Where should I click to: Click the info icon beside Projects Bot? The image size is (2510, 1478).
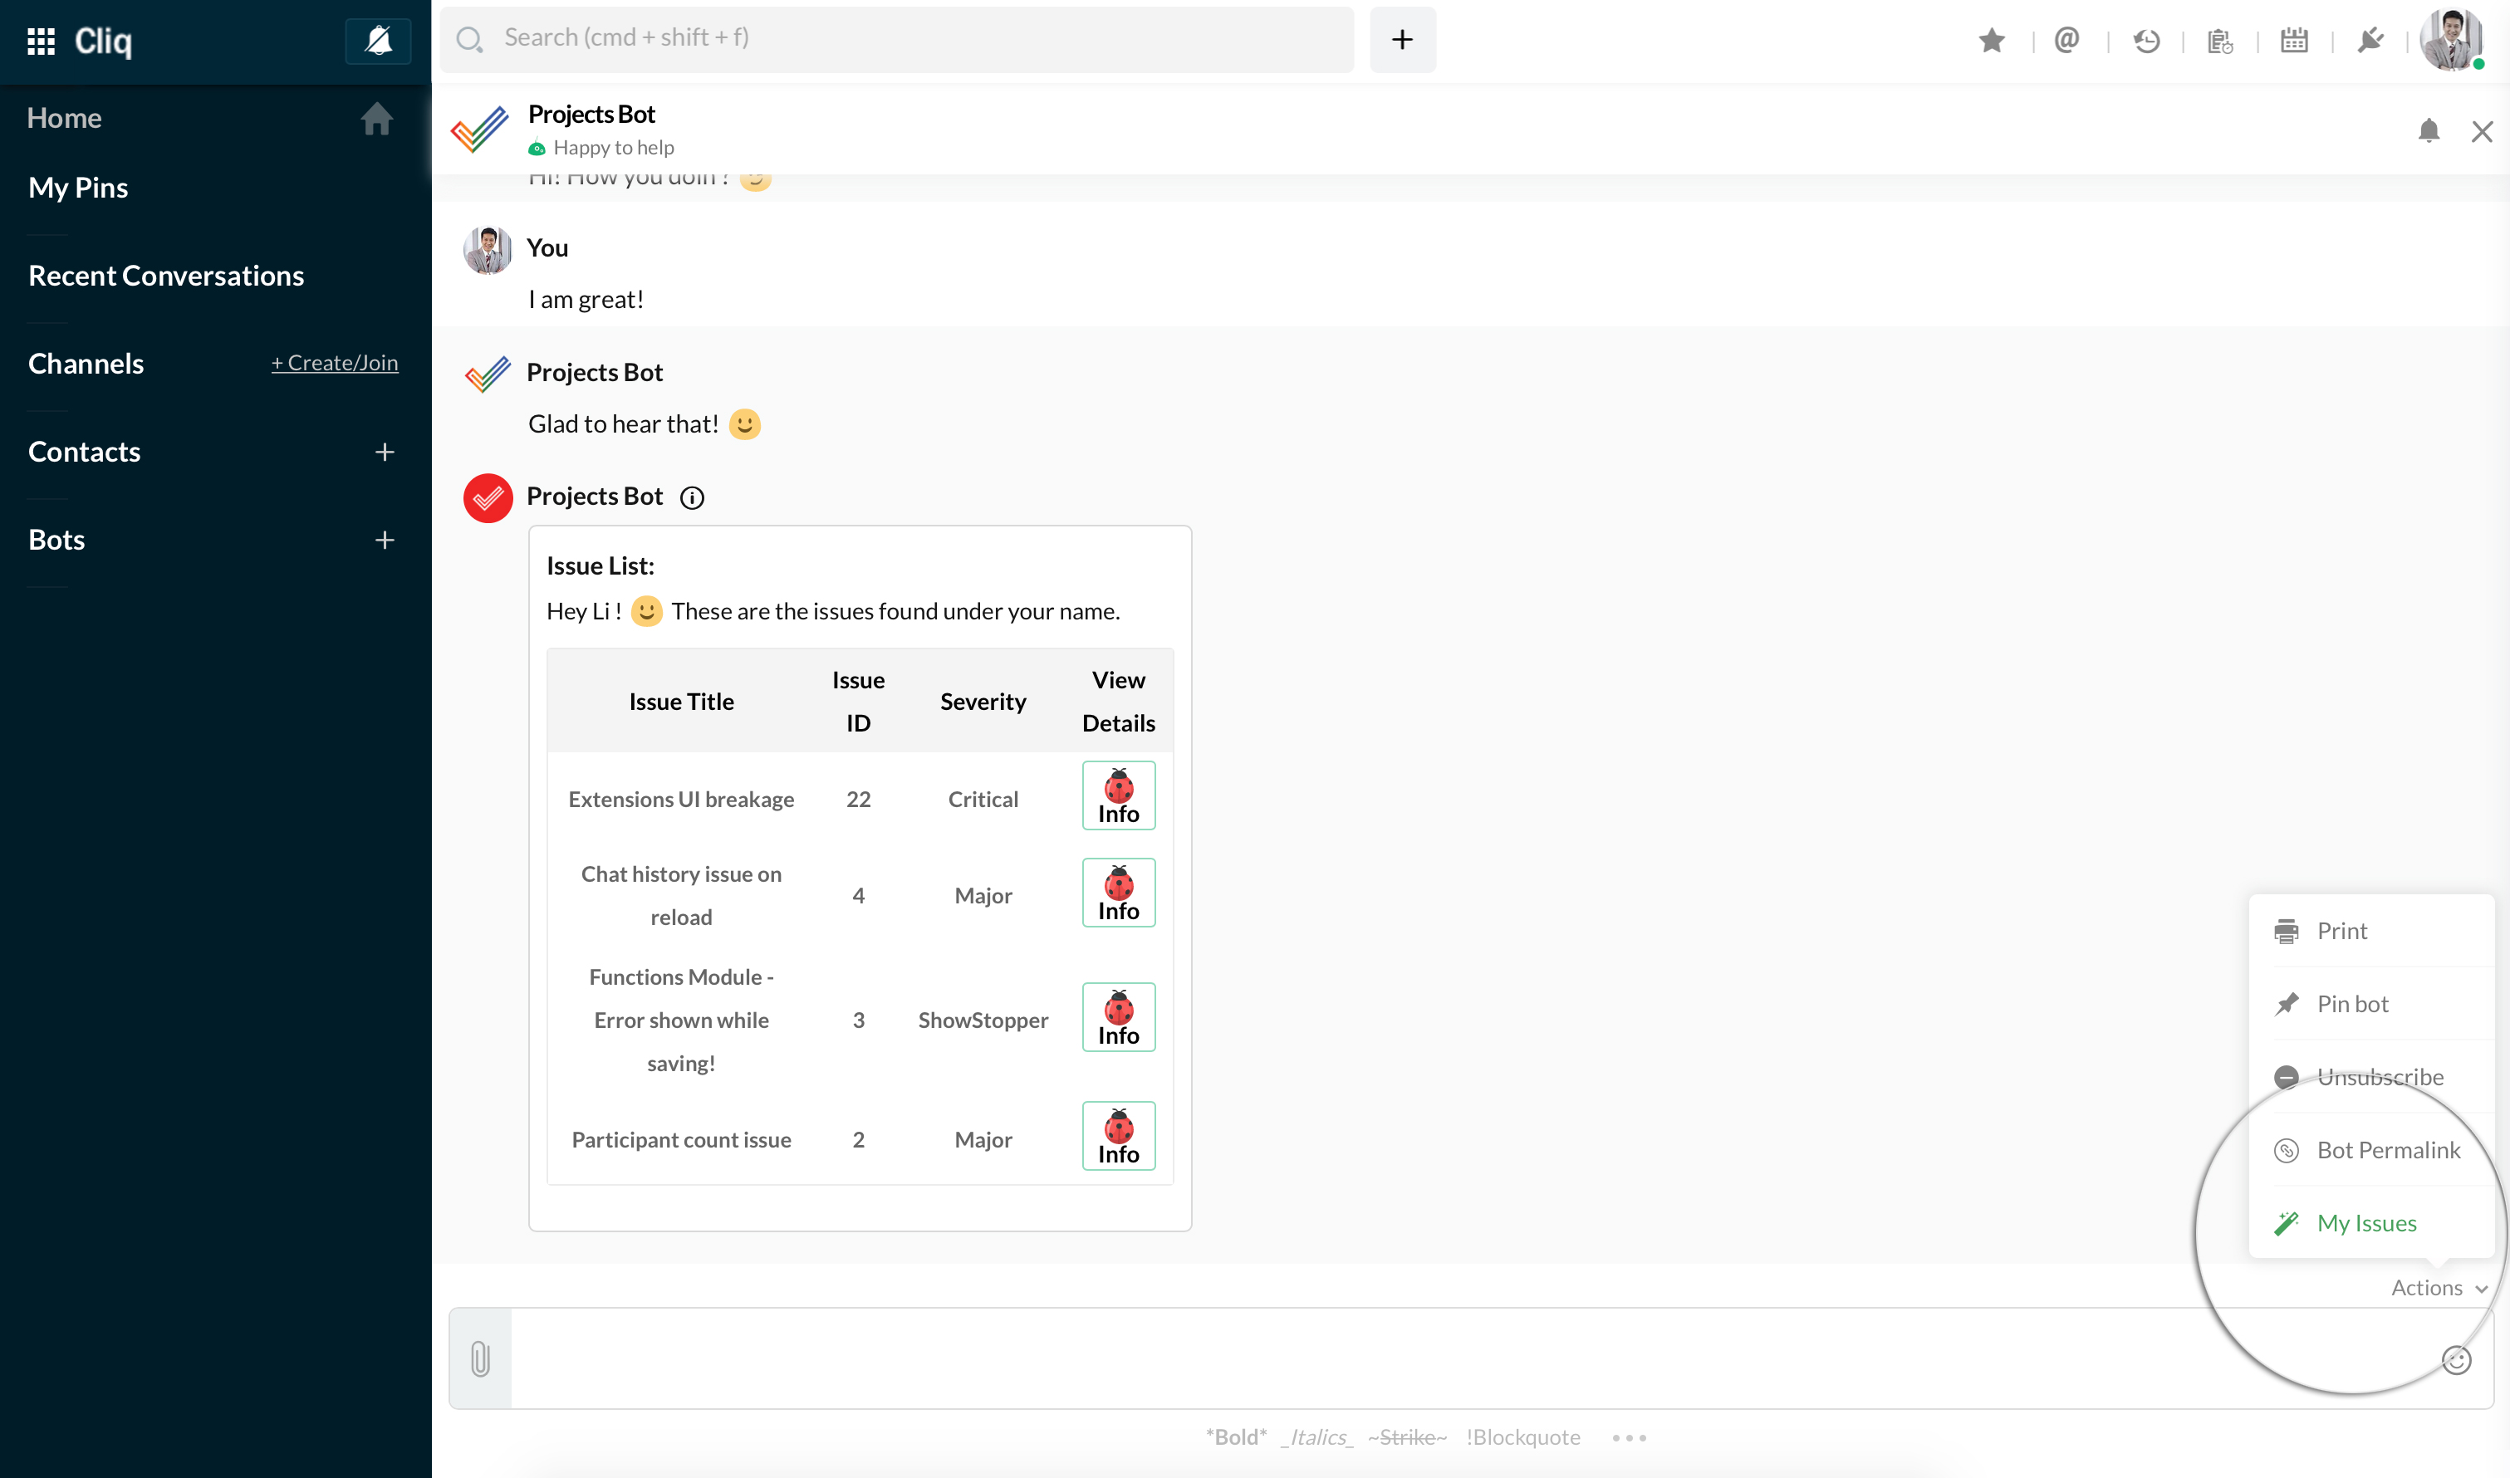pyautogui.click(x=691, y=498)
